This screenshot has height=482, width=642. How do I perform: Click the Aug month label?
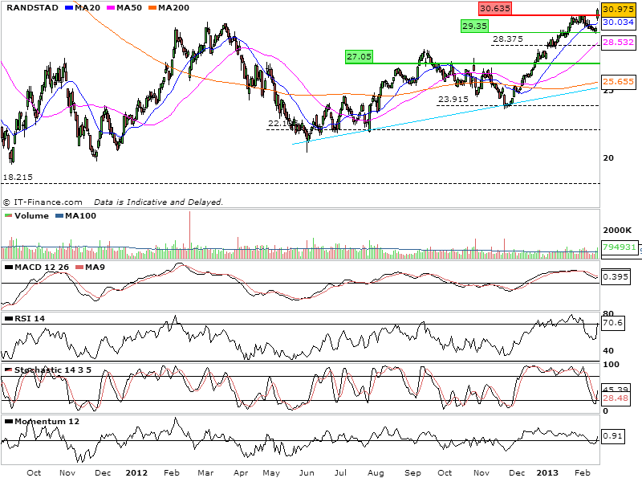pos(376,473)
